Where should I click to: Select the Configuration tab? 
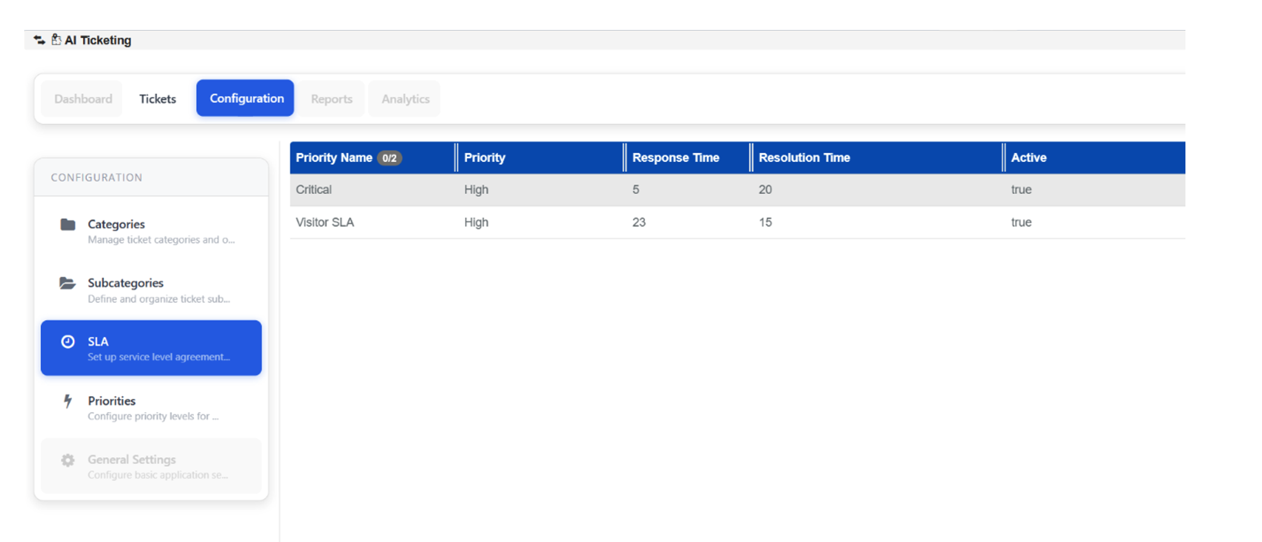pos(246,98)
